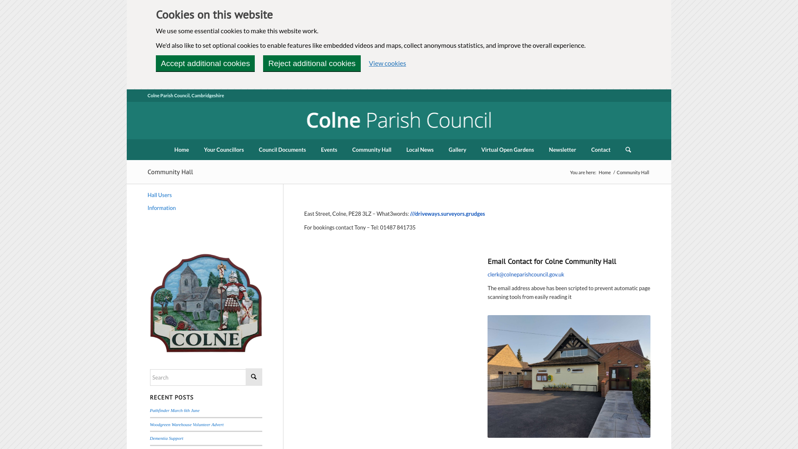Click the Colne village sign image
This screenshot has height=449, width=798.
pyautogui.click(x=206, y=303)
